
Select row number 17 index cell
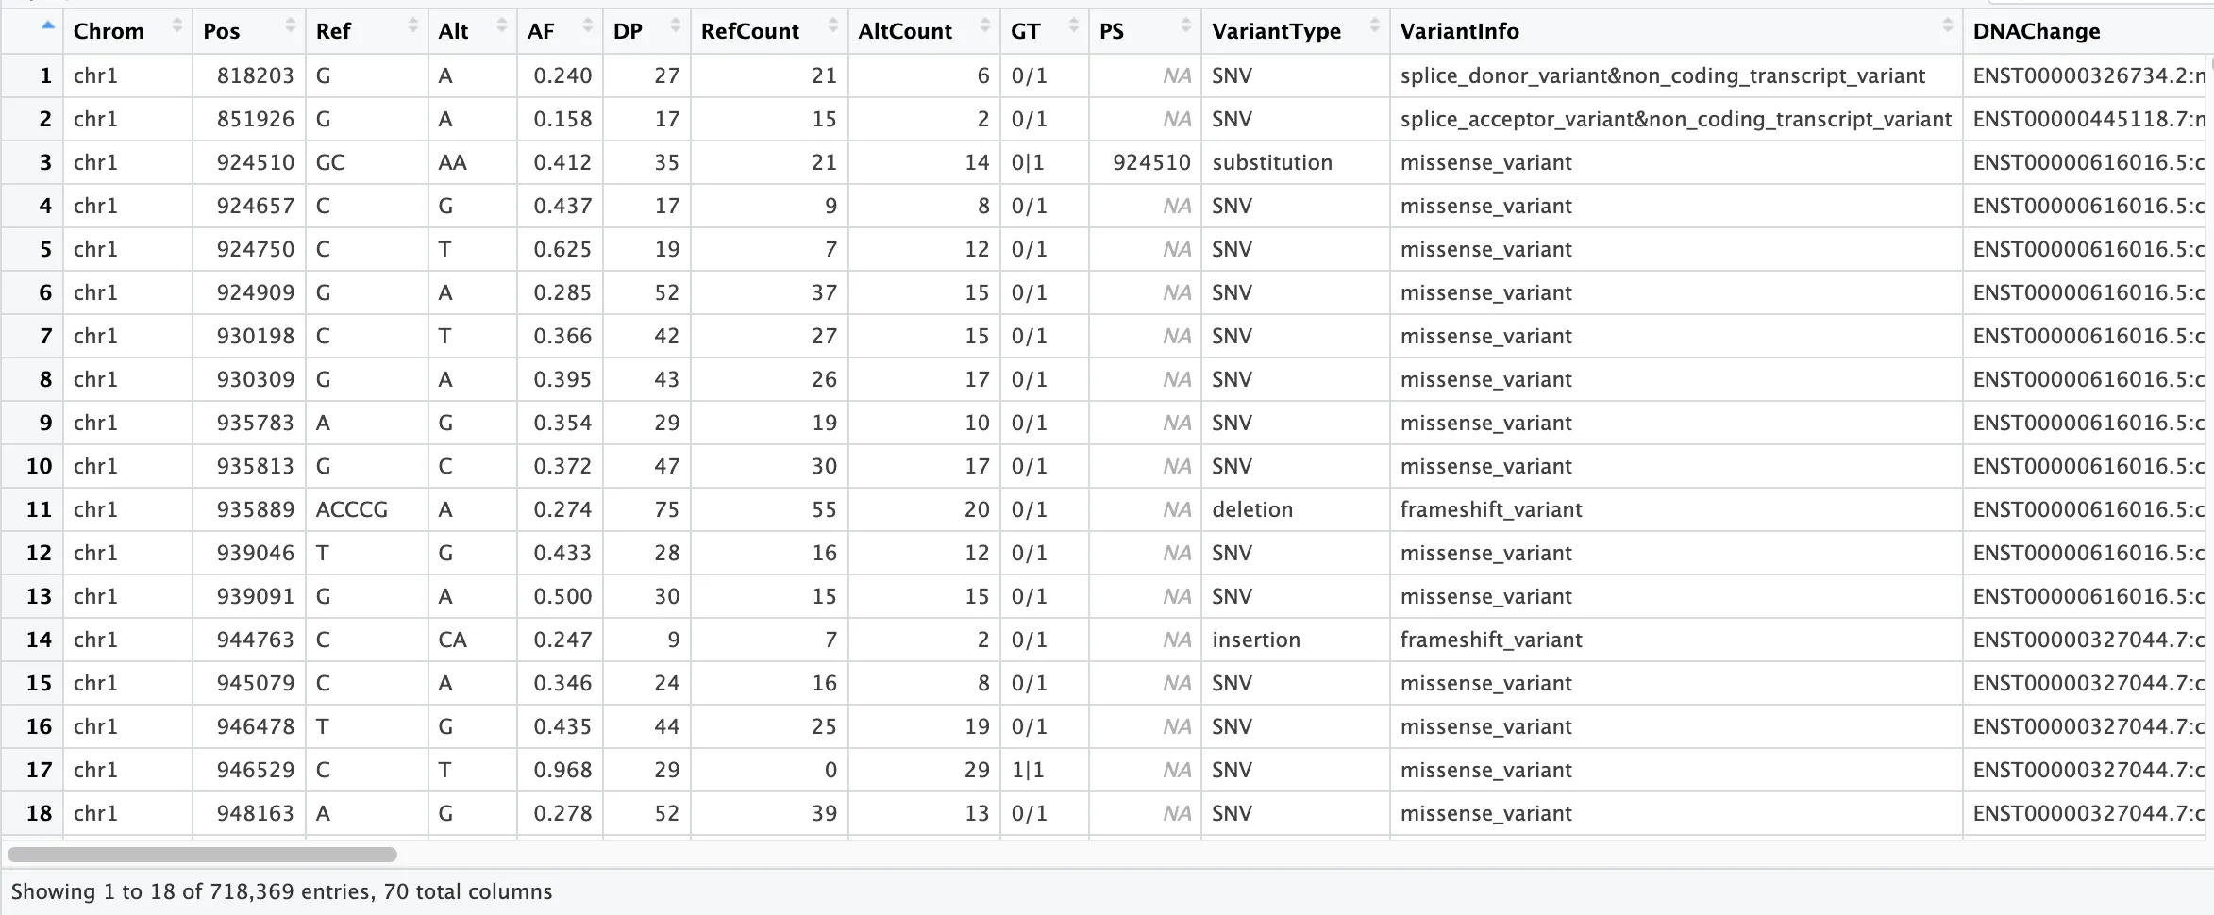(x=33, y=770)
